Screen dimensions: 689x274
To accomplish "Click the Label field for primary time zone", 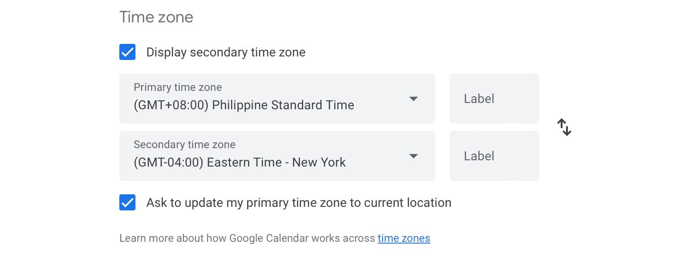I will click(x=493, y=98).
